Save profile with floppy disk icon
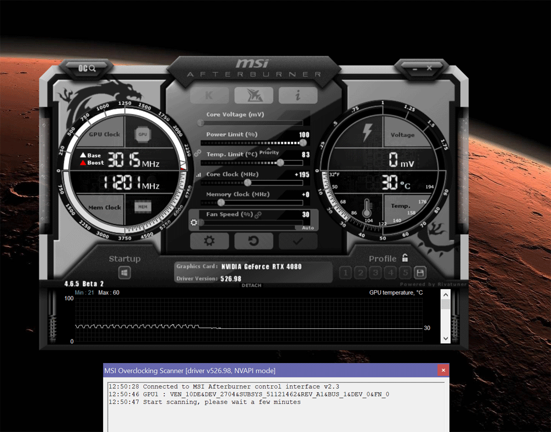Viewport: 551px width, 432px height. tap(420, 272)
